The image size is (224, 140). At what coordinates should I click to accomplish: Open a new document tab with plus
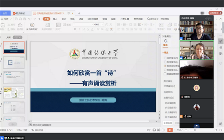tap(79, 13)
